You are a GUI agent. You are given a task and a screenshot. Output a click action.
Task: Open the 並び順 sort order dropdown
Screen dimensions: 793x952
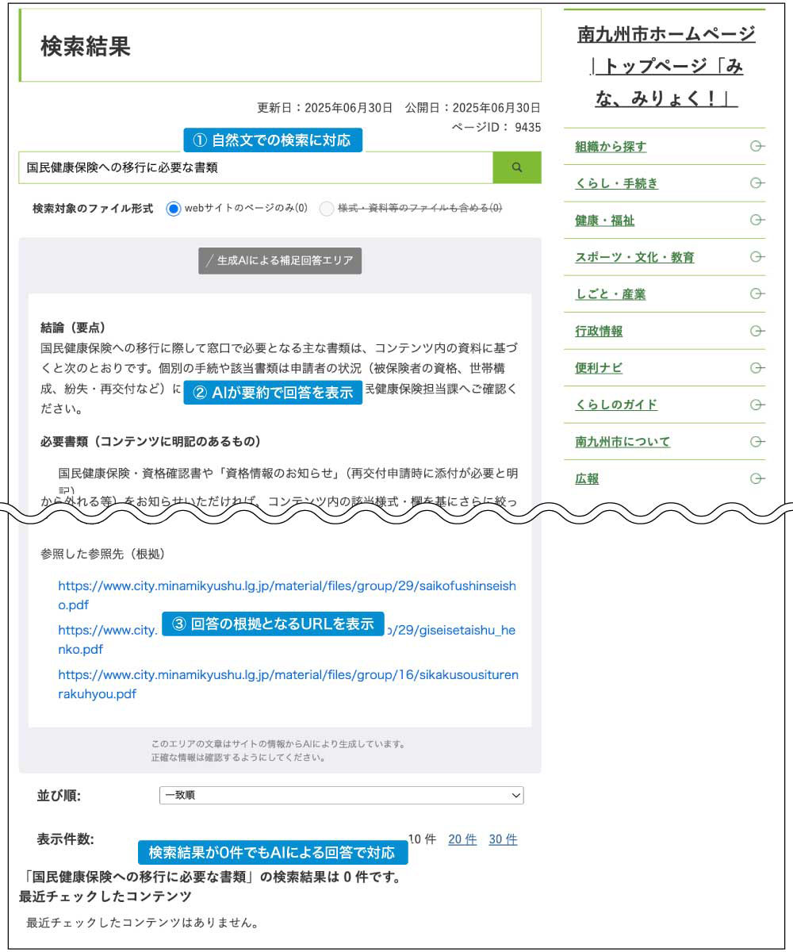341,795
